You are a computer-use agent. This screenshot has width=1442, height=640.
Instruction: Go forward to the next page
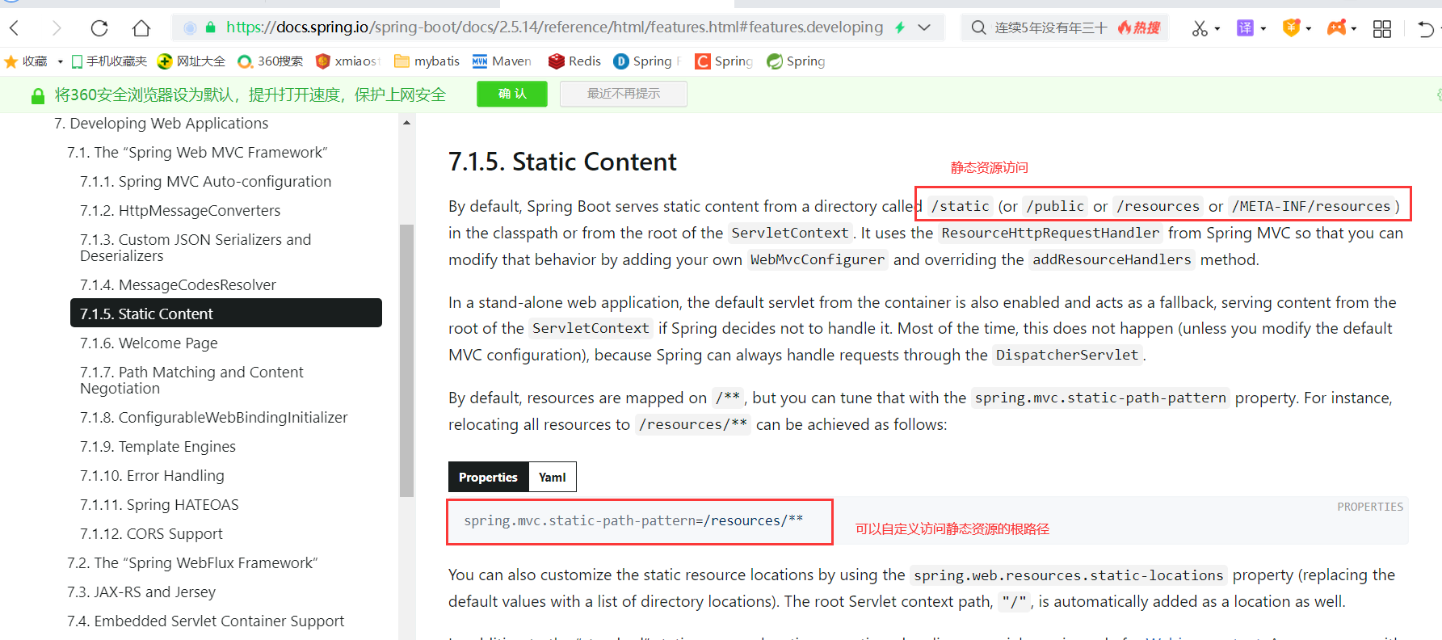[x=56, y=28]
